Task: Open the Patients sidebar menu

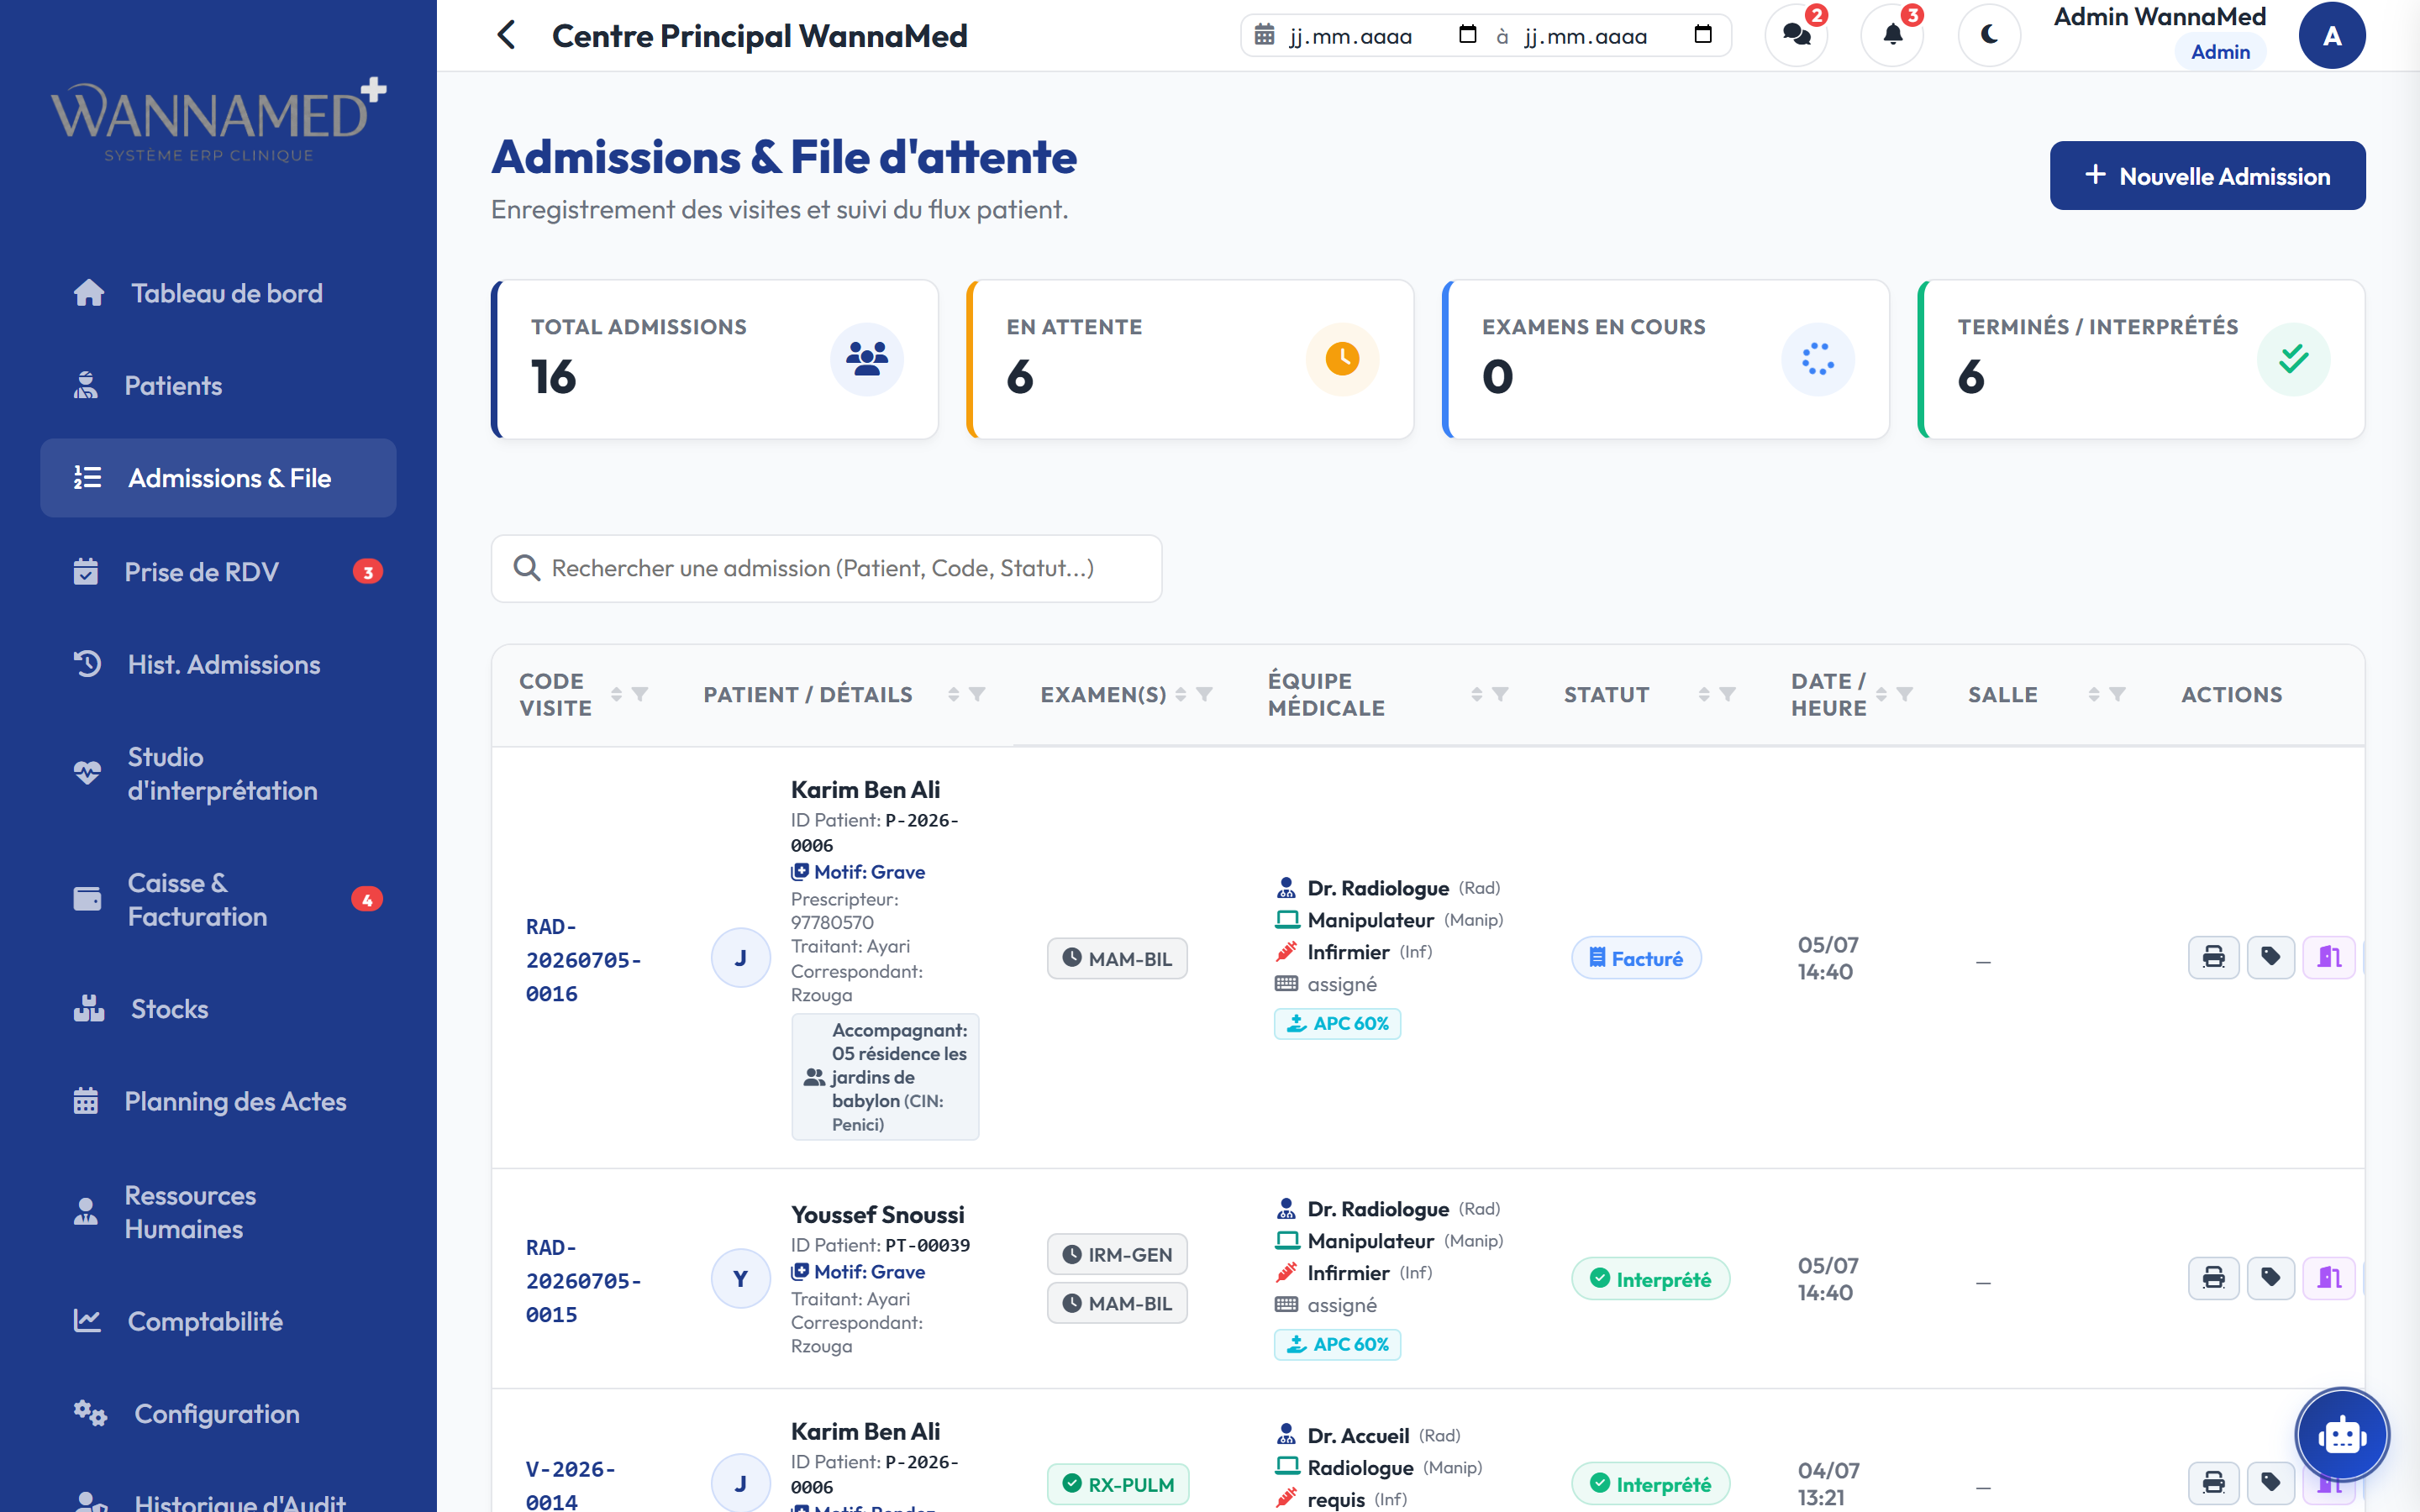Action: pos(218,386)
